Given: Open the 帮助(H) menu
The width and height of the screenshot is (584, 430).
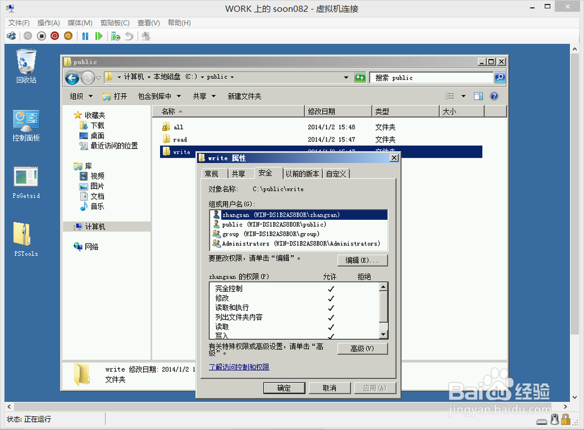Looking at the screenshot, I should tap(179, 23).
